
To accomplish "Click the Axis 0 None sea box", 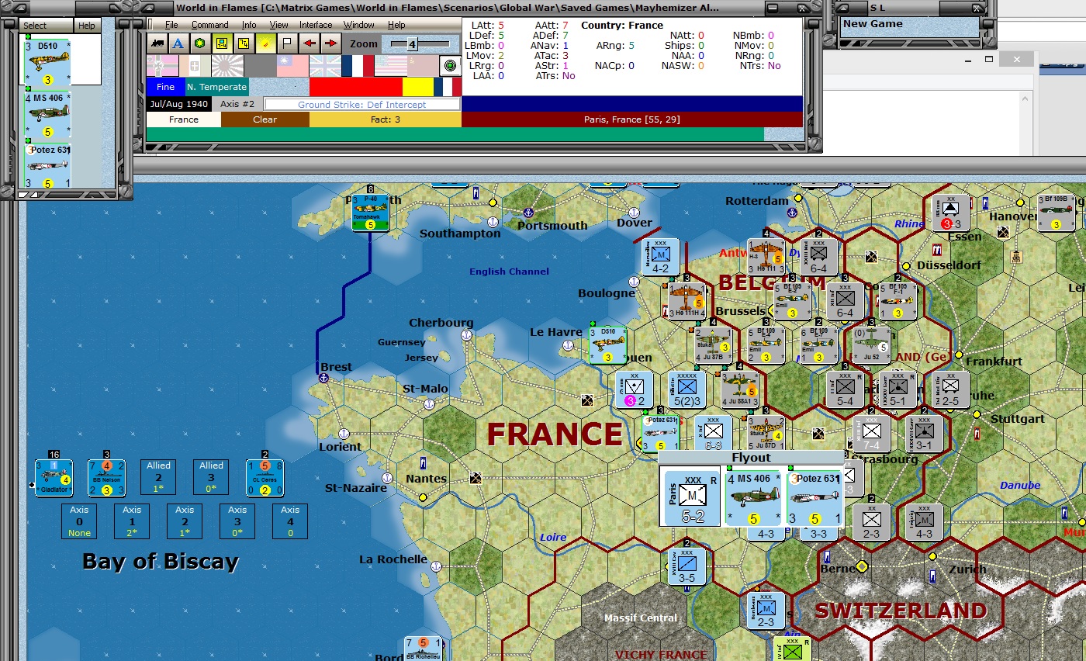I will pos(80,521).
